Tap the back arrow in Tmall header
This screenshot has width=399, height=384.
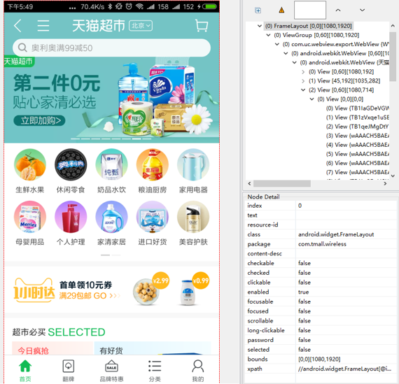(x=17, y=26)
